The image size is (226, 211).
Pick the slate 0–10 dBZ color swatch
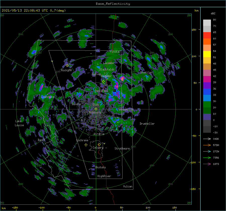pos(207,117)
